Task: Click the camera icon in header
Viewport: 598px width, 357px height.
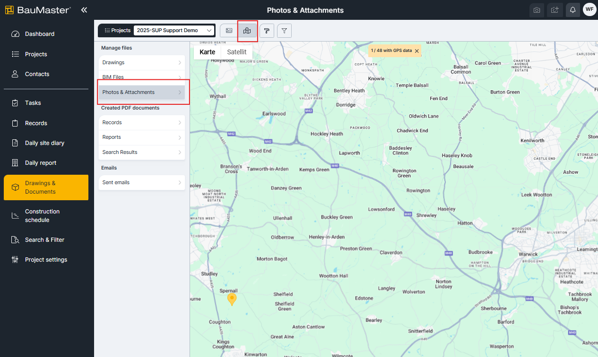Action: click(537, 10)
